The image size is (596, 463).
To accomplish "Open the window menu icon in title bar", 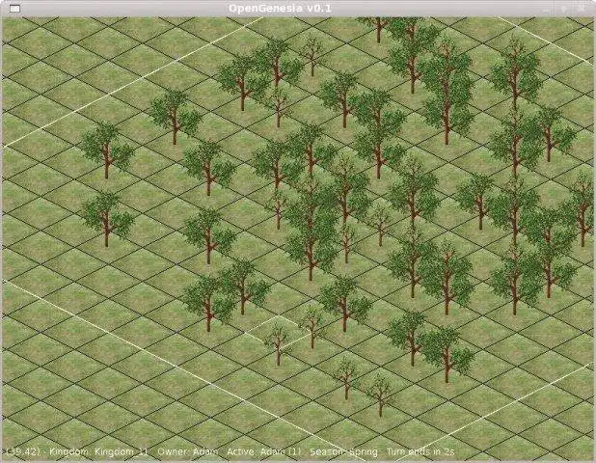I will 14,9.
